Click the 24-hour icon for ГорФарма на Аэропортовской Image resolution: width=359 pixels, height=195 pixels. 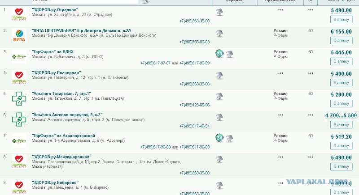tap(219, 138)
